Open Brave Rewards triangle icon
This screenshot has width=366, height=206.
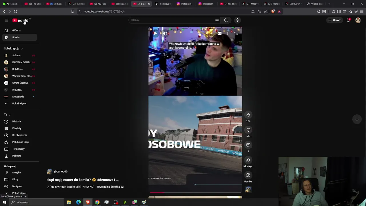click(279, 11)
